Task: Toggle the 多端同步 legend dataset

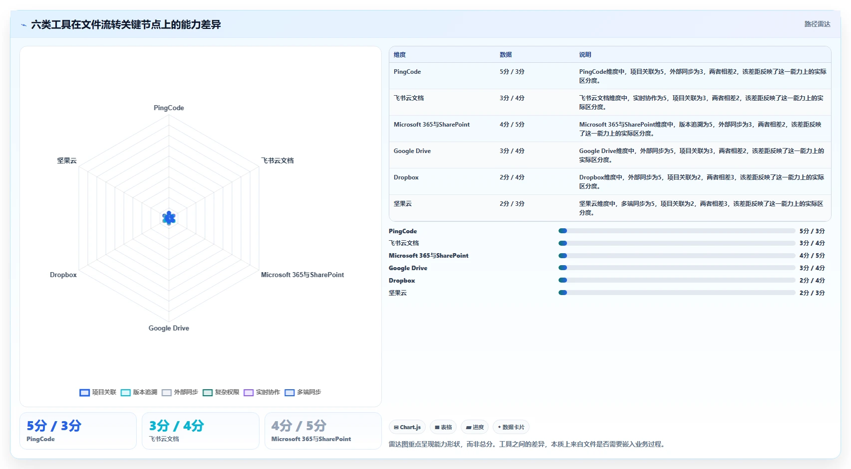Action: point(302,392)
